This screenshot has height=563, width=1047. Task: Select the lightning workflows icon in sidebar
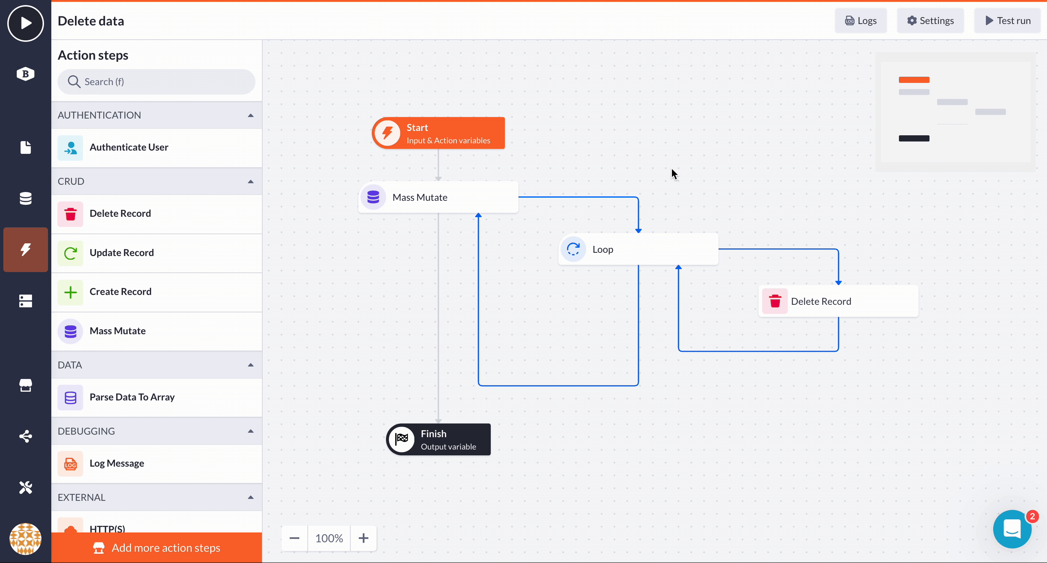click(25, 249)
